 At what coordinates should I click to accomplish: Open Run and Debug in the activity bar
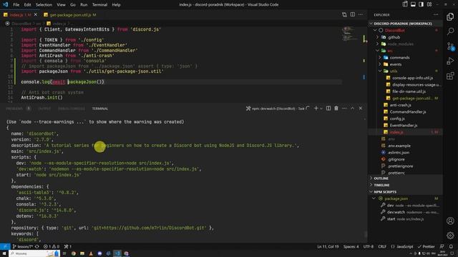pyautogui.click(x=450, y=61)
